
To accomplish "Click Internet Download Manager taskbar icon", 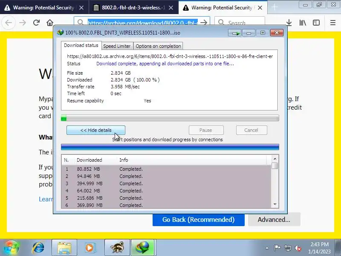I will [x=142, y=248].
